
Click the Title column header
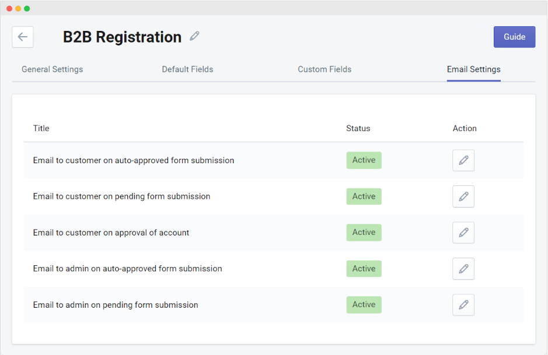click(41, 128)
